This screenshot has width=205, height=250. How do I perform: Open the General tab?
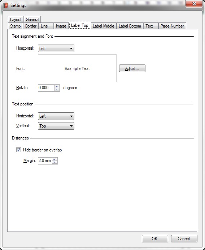tap(32, 20)
